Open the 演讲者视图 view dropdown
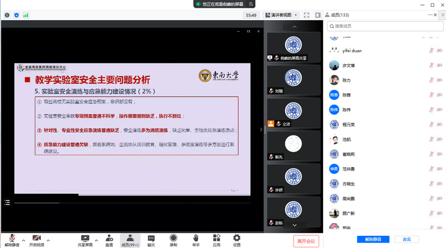Screen dimensions: 446x248 [283, 15]
